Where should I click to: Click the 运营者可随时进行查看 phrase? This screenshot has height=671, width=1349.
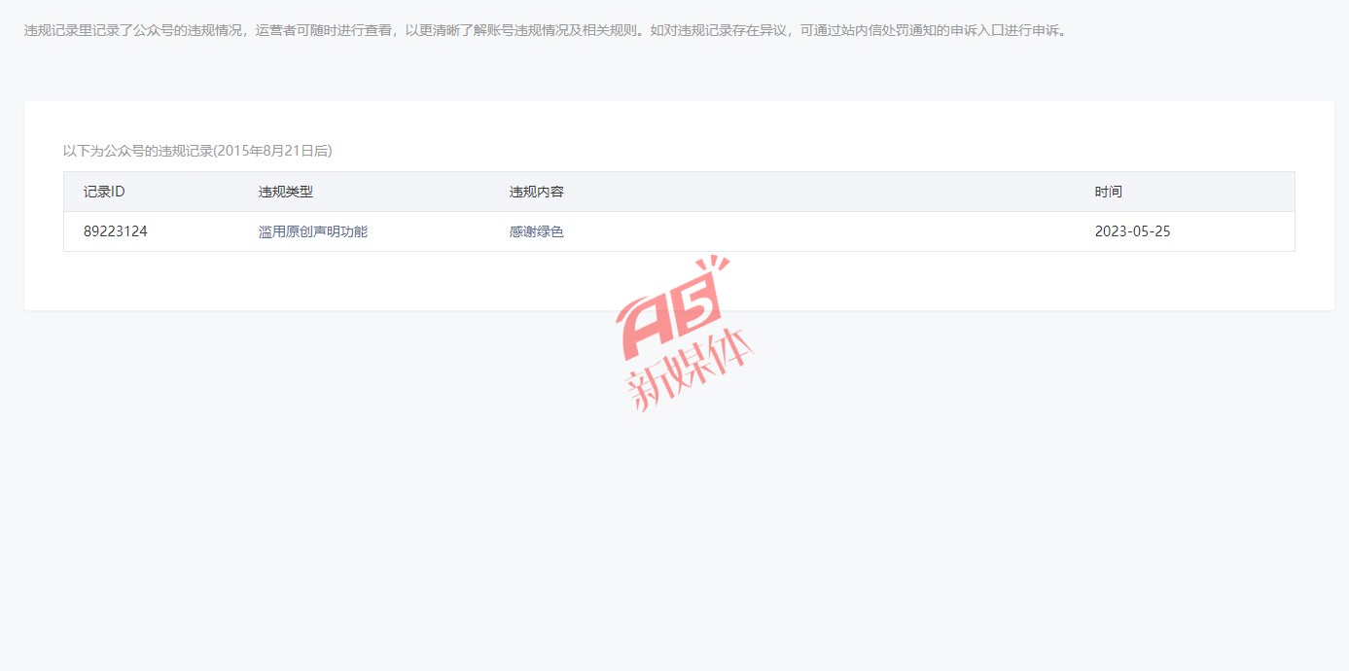(323, 30)
